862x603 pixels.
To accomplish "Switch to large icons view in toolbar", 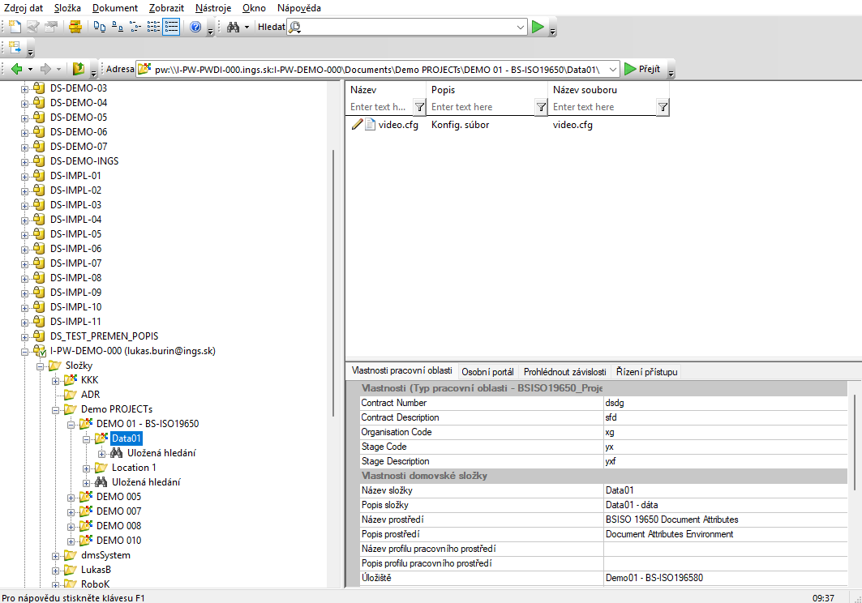I will pyautogui.click(x=99, y=27).
